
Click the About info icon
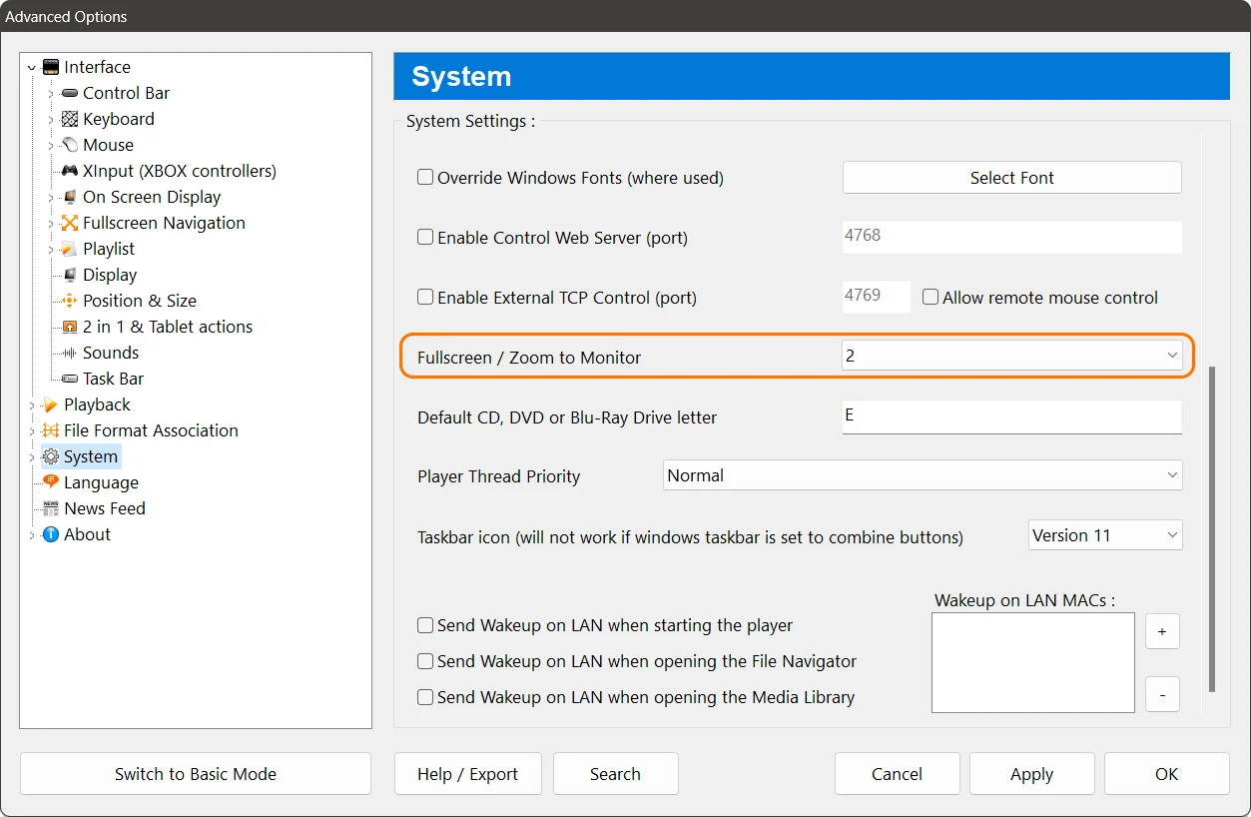(x=51, y=534)
